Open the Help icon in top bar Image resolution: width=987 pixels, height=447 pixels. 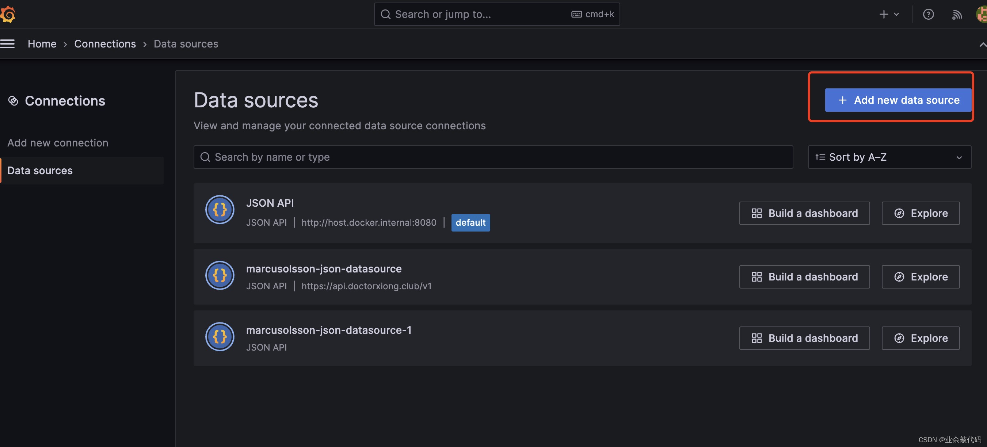point(929,14)
